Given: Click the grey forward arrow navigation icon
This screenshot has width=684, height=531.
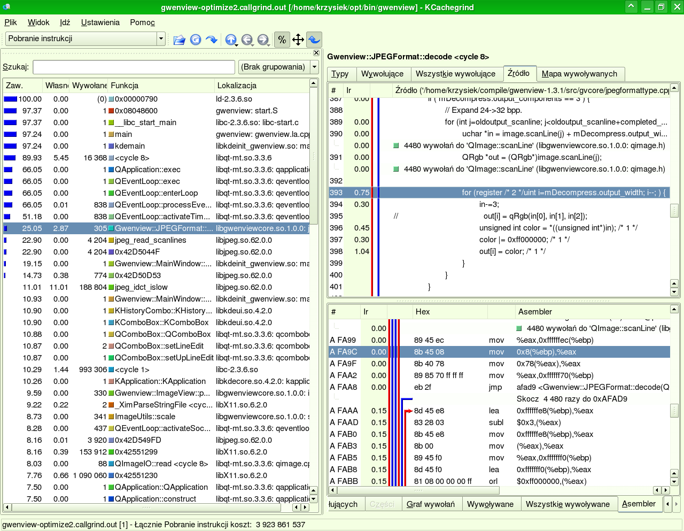Looking at the screenshot, I should (x=262, y=40).
